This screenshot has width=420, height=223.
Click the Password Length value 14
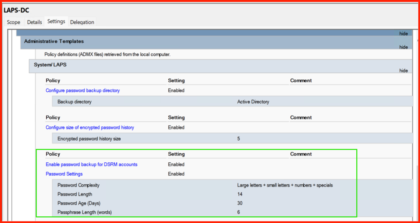[240, 194]
